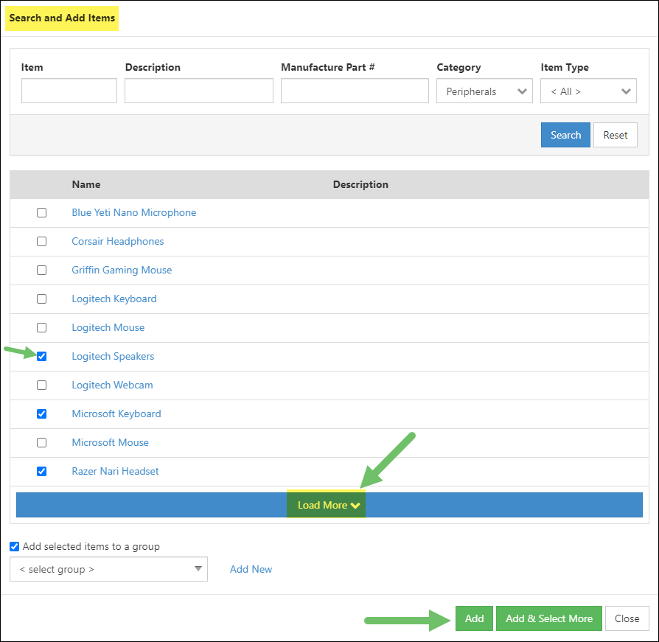Open the Blue Yeti Nano Microphone link
Image resolution: width=659 pixels, height=642 pixels.
point(133,212)
